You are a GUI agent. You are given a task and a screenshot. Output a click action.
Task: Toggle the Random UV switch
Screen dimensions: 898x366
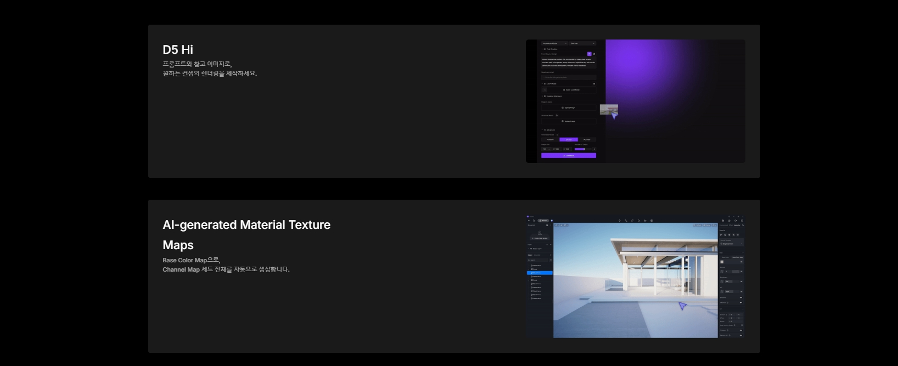click(x=741, y=335)
